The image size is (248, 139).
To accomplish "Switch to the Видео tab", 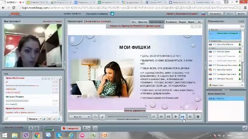I will (x=183, y=22).
